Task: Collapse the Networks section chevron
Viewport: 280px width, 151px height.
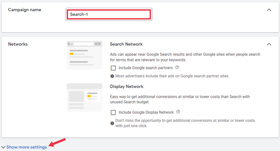Action: pyautogui.click(x=269, y=44)
